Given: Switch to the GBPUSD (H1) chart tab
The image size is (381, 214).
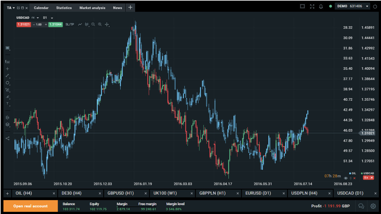Looking at the screenshot, I should (x=120, y=193).
